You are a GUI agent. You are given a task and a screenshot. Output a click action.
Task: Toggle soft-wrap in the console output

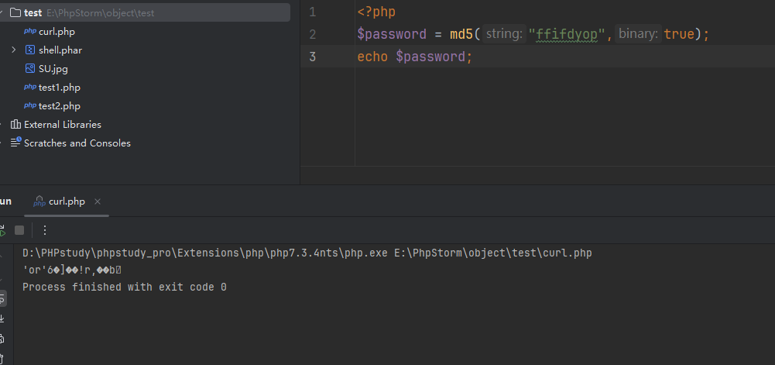click(2, 298)
